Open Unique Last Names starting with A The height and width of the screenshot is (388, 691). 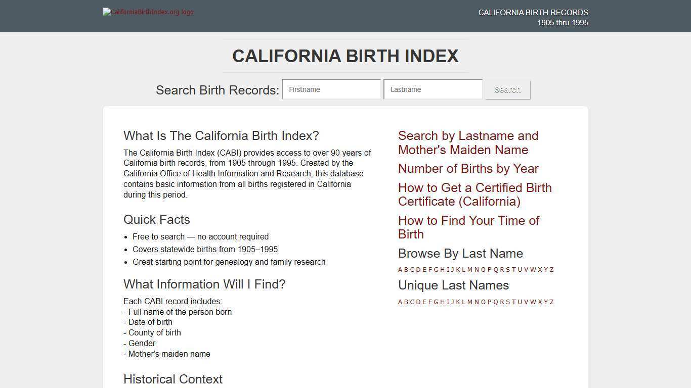[400, 302]
